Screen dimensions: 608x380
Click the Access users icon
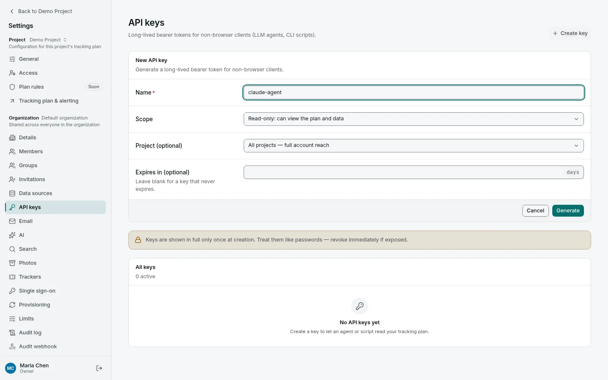[12, 73]
